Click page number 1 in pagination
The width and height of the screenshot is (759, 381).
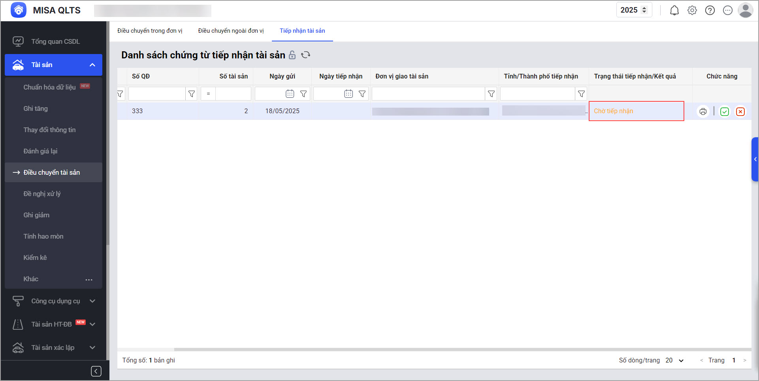(x=734, y=360)
